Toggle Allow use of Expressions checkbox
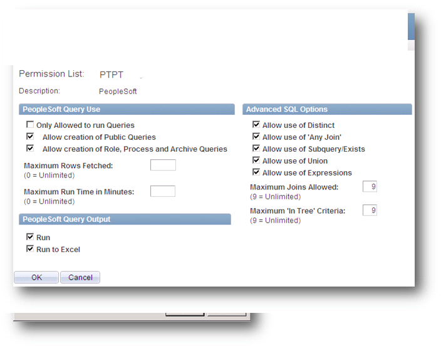Screen dimensions: 441x348 (x=256, y=172)
